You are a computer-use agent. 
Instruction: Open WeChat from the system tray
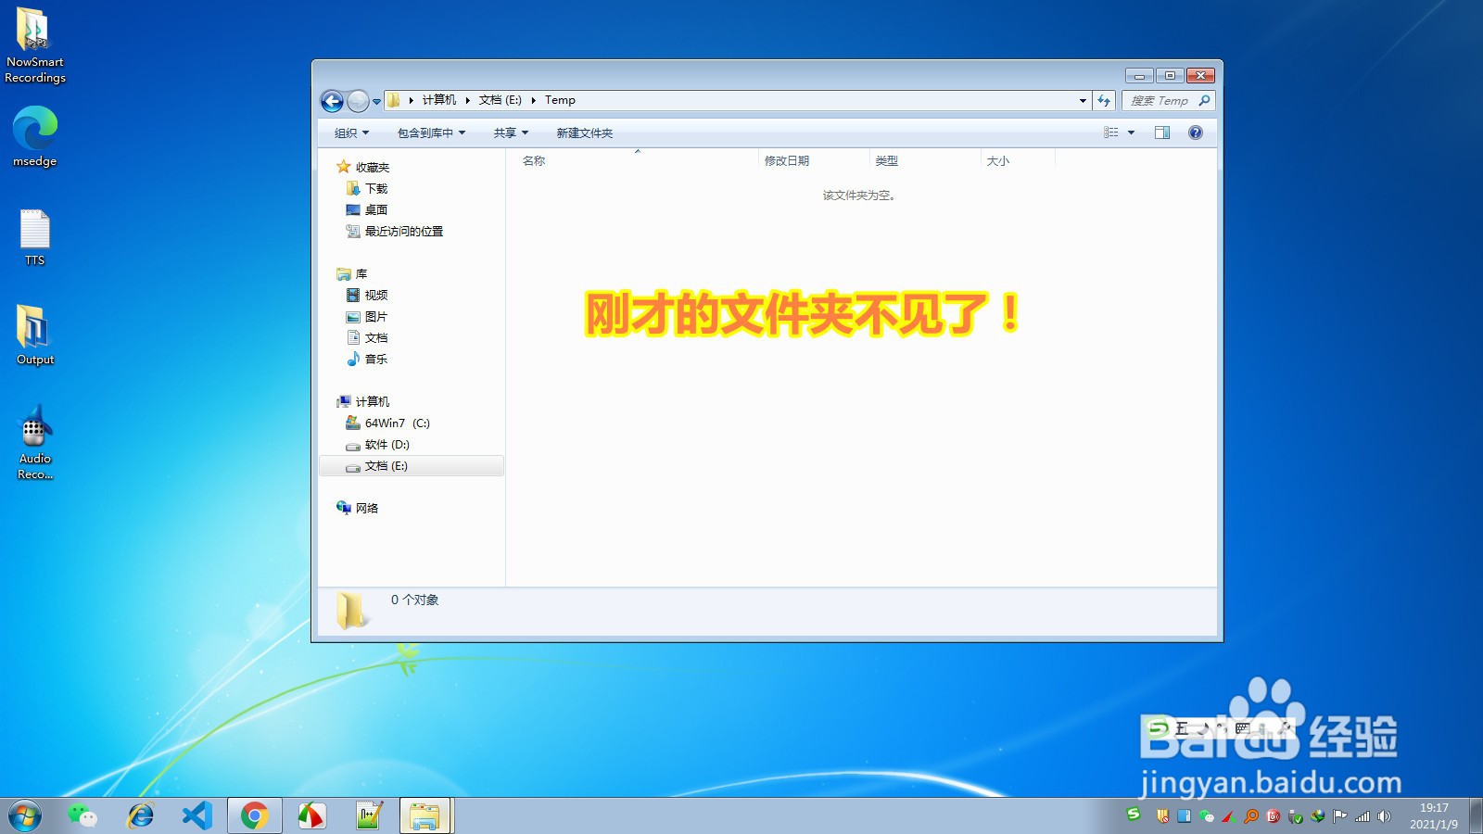click(x=1205, y=817)
